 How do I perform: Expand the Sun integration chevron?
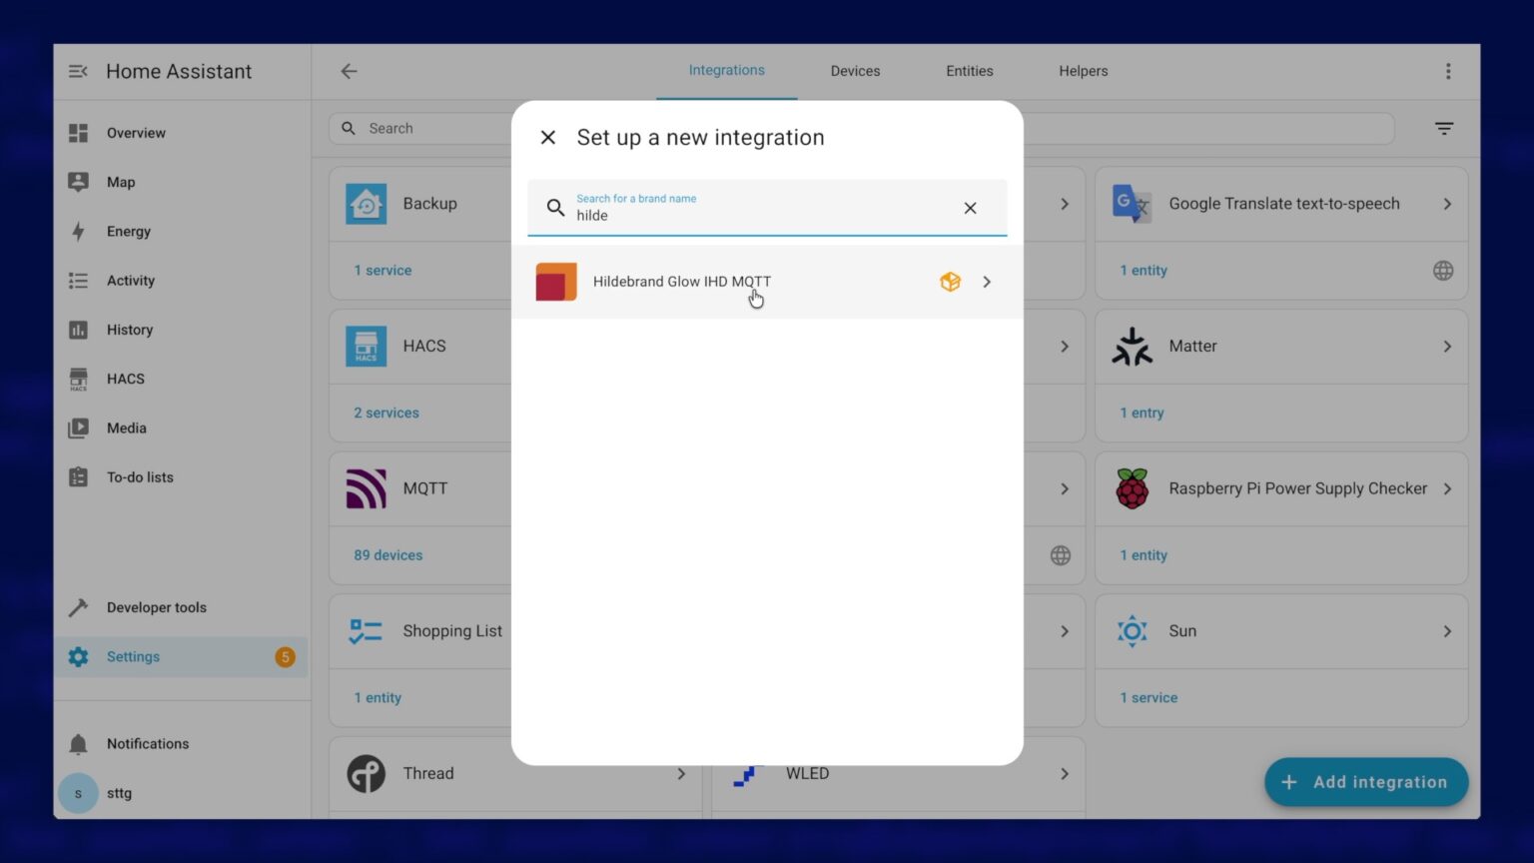tap(1447, 631)
